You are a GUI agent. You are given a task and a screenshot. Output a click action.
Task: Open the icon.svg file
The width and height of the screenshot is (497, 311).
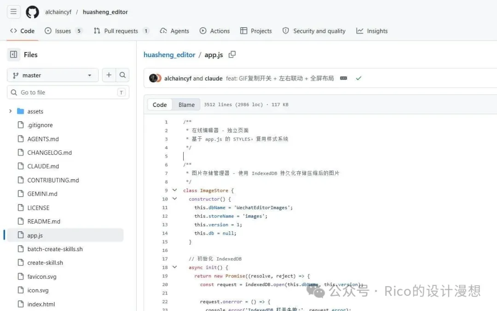[x=38, y=290]
